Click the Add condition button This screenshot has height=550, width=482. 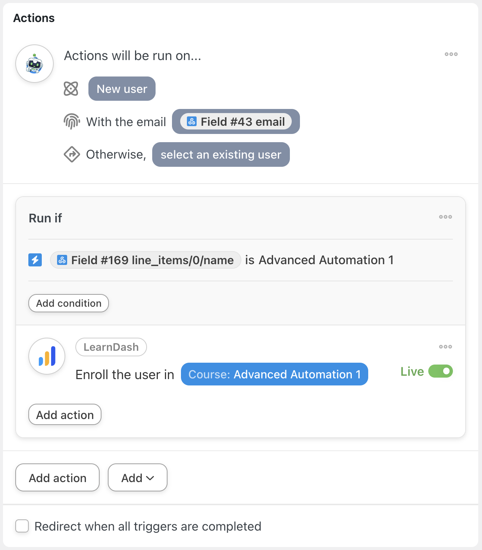click(69, 303)
